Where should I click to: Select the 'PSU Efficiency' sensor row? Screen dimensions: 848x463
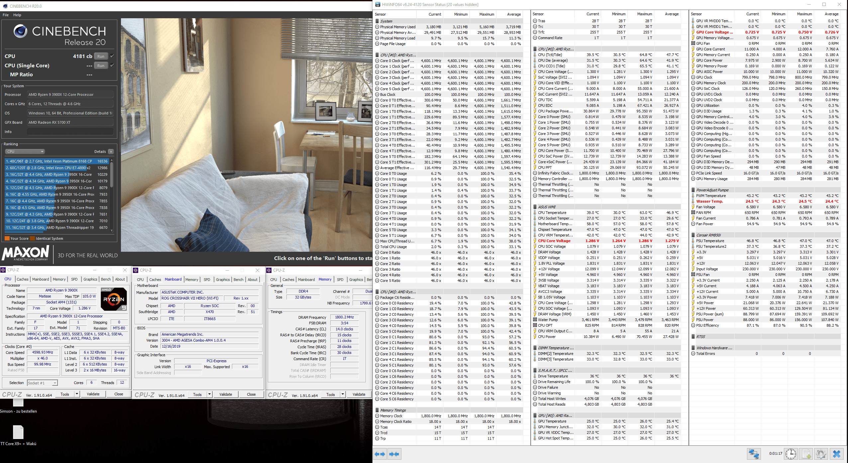765,325
